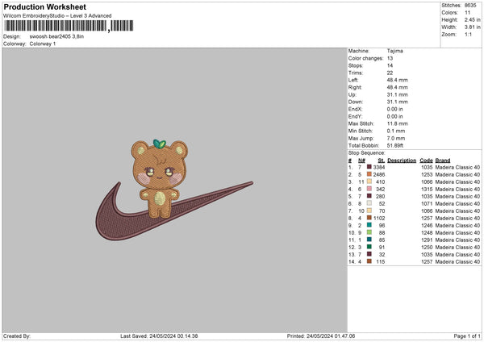The image size is (484, 342).
Task: Pick the dark teal swatch in stop 11
Action: click(369, 240)
